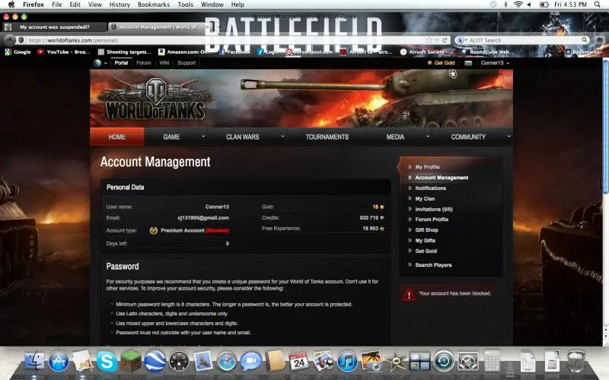Image resolution: width=609 pixels, height=380 pixels.
Task: Open the Tools menu
Action: click(185, 5)
